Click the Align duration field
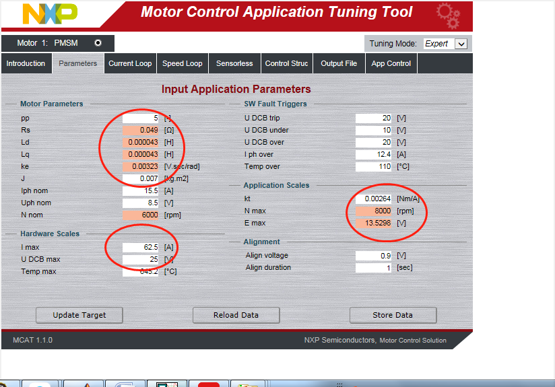555x387 pixels. tap(373, 268)
